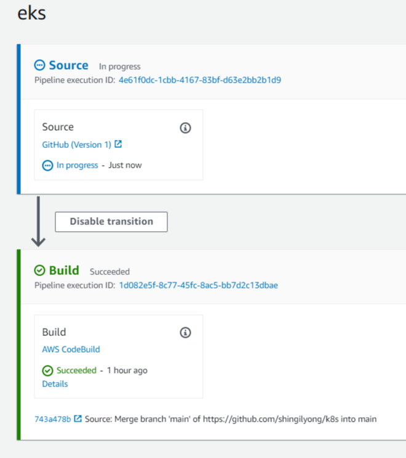This screenshot has height=458, width=406.
Task: Open the Details link in Build card
Action: 55,384
